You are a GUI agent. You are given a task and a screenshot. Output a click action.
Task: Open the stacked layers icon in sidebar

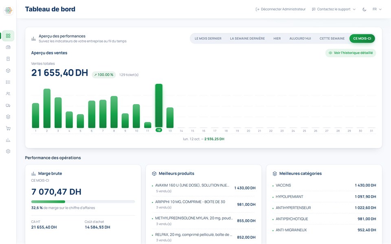(x=8, y=117)
